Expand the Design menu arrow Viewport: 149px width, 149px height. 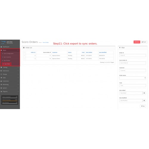(18, 74)
